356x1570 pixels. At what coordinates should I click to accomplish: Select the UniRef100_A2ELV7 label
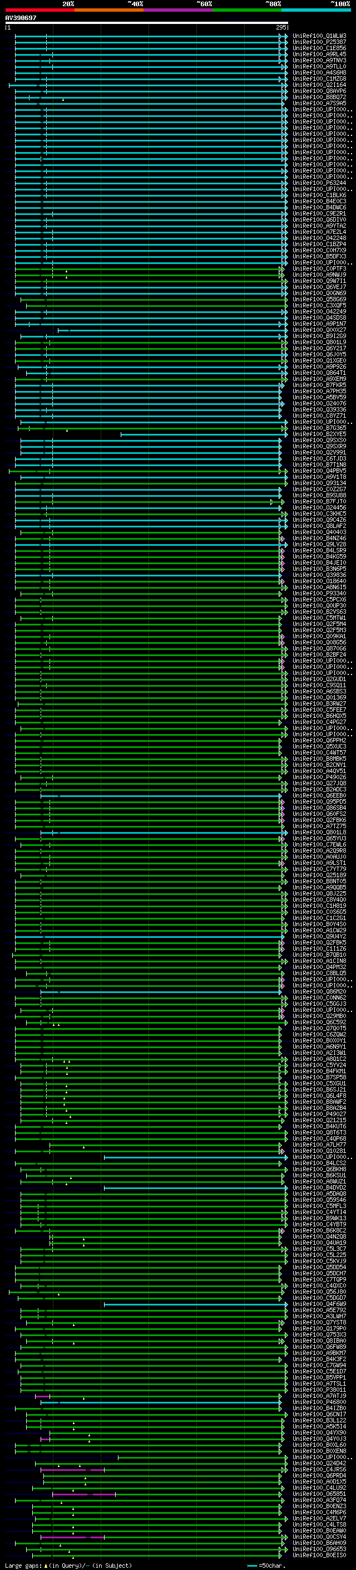click(x=319, y=1518)
